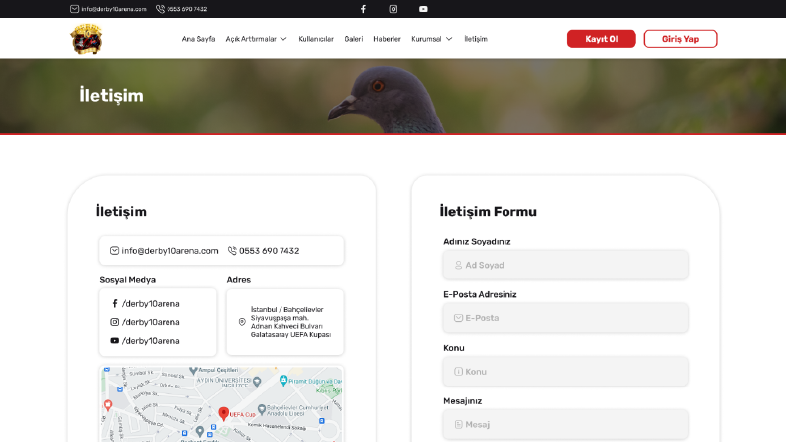
Task: Click 0553 690 7432 in top bar
Action: pos(187,9)
